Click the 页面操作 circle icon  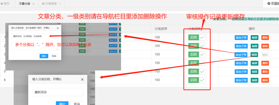click(x=269, y=4)
